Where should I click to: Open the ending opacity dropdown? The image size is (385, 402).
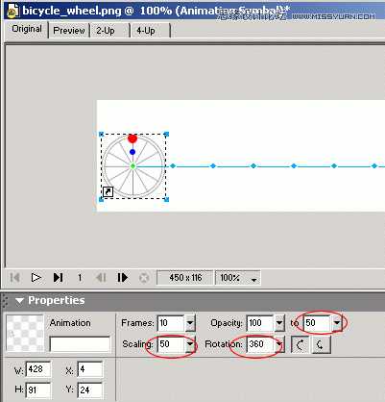click(x=337, y=323)
